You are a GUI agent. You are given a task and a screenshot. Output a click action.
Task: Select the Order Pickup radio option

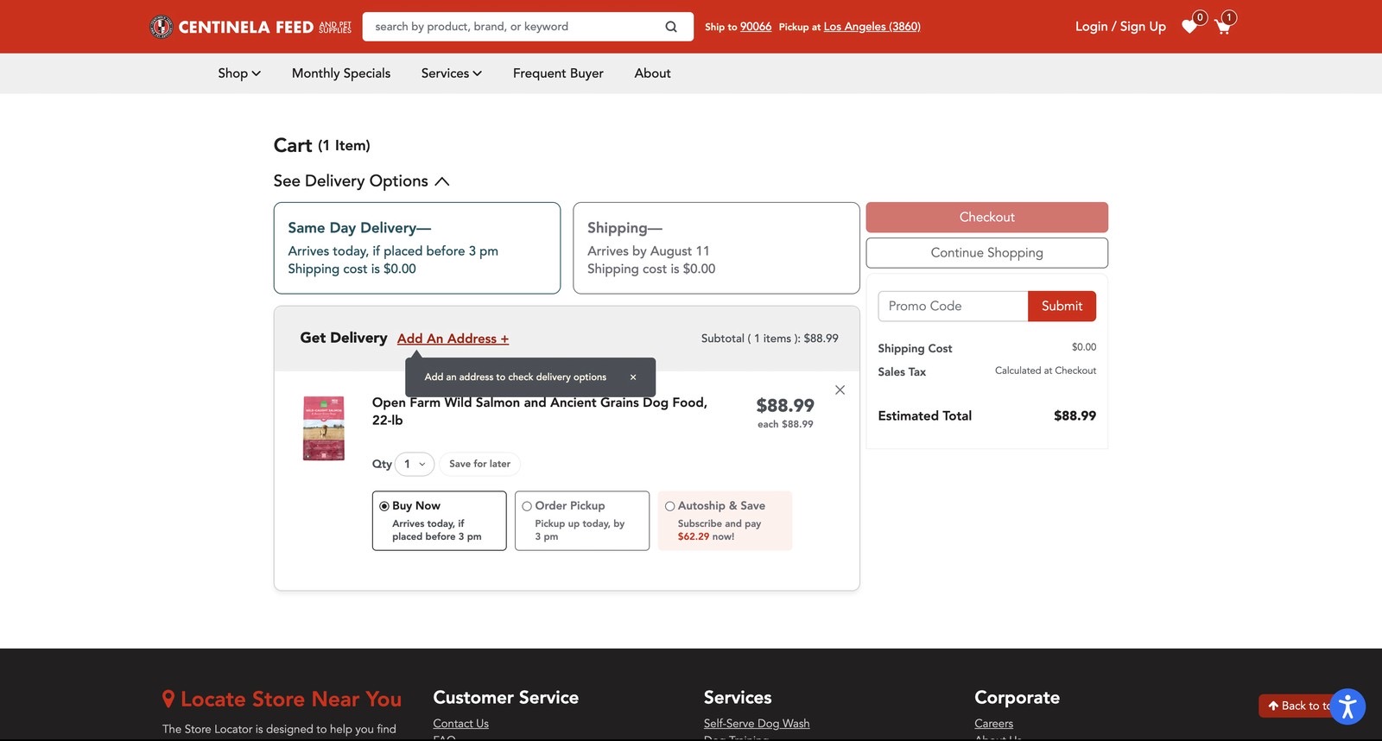tap(527, 506)
